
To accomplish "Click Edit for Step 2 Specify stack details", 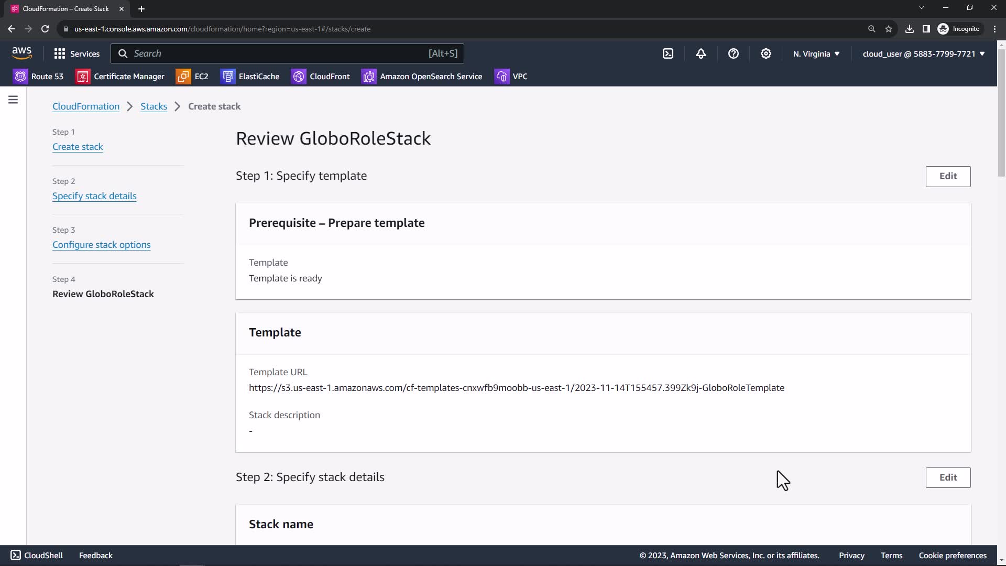I will click(947, 477).
